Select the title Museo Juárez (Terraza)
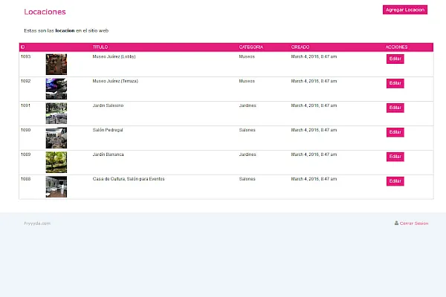This screenshot has width=446, height=297. point(115,81)
